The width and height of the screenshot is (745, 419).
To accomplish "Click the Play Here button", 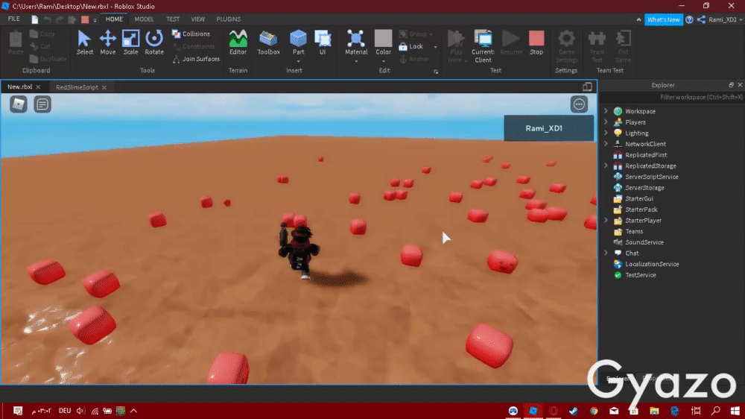I will tap(456, 46).
